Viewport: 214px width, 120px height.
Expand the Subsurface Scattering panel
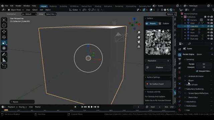195,89
